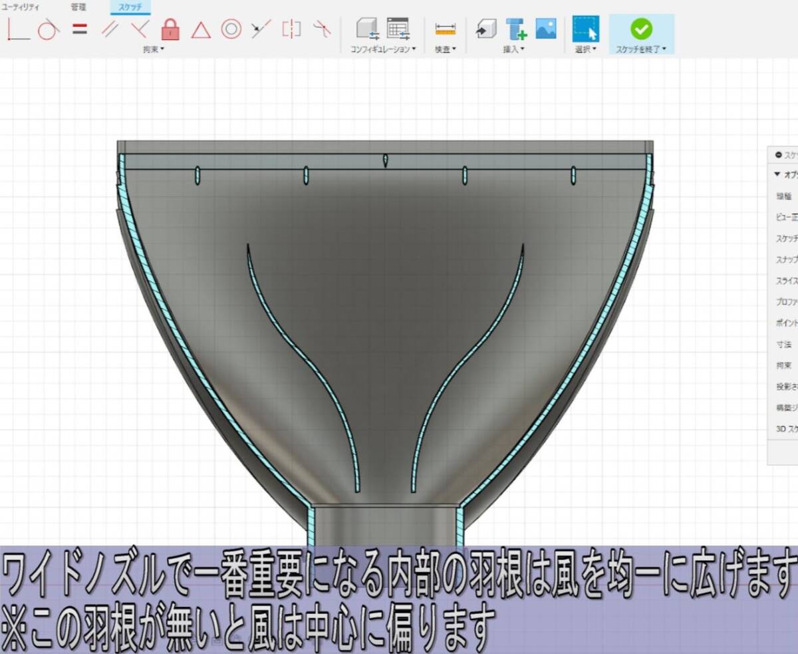Image resolution: width=798 pixels, height=654 pixels.
Task: Choose the Symmetry constraint icon
Action: [291, 29]
